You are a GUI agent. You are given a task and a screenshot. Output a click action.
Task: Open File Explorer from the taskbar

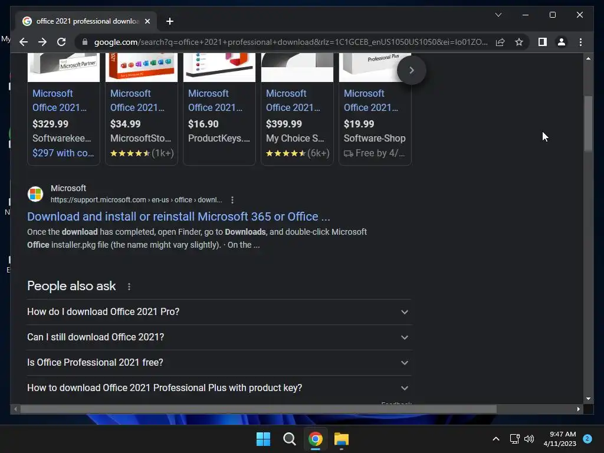[342, 439]
